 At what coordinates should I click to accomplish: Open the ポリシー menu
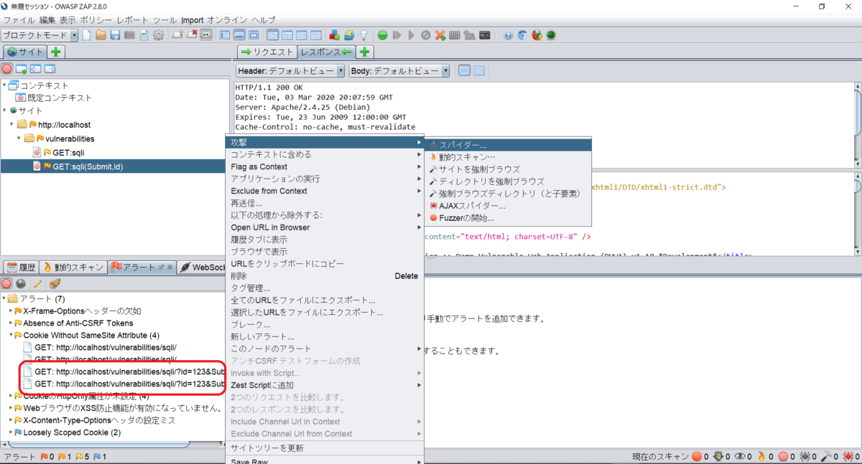click(x=96, y=20)
